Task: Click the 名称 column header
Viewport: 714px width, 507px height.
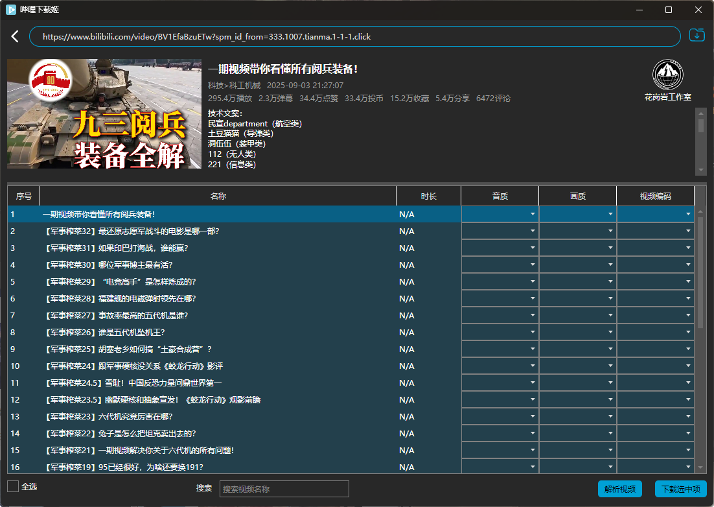Action: click(x=218, y=195)
